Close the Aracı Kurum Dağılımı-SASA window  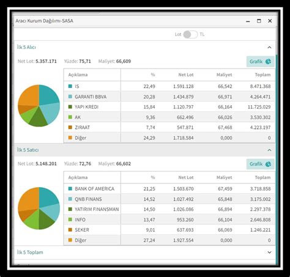tap(270, 21)
